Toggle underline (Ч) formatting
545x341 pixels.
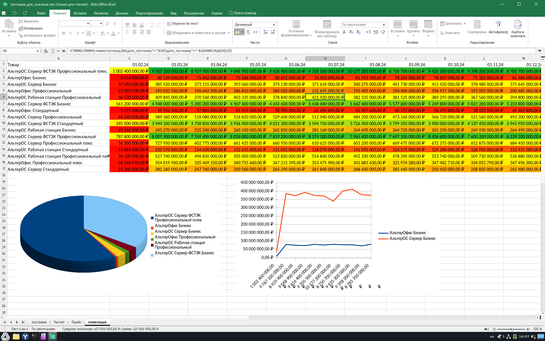tap(77, 33)
